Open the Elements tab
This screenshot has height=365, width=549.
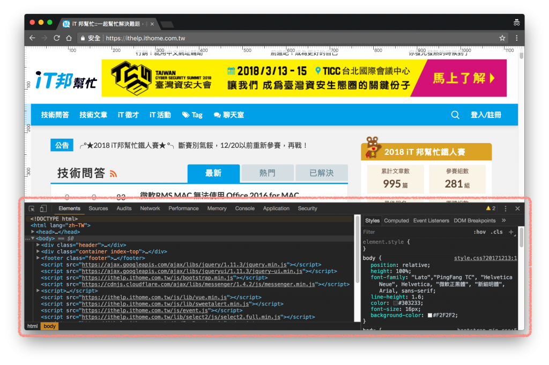(x=69, y=208)
